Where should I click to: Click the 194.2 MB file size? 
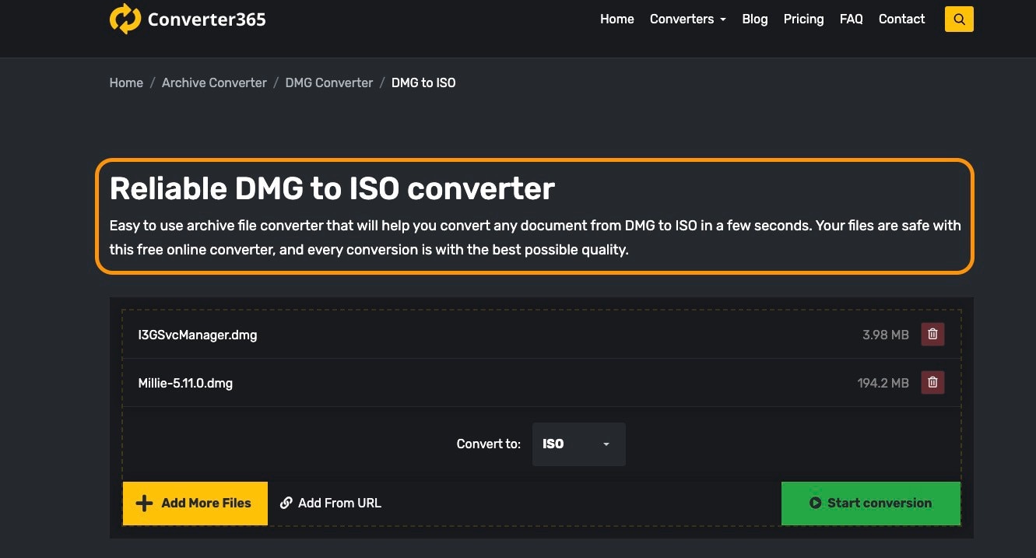(x=883, y=383)
